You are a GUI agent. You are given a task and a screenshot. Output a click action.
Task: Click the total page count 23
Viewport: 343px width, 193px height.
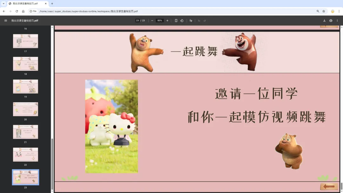(x=144, y=21)
